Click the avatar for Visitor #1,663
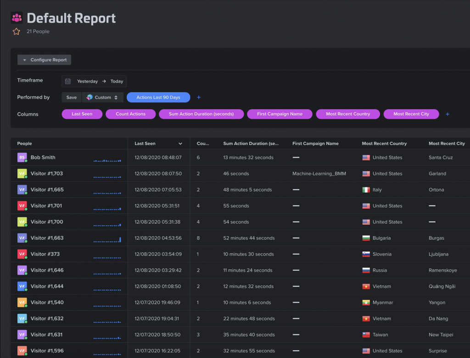This screenshot has height=358, width=470. 22,238
